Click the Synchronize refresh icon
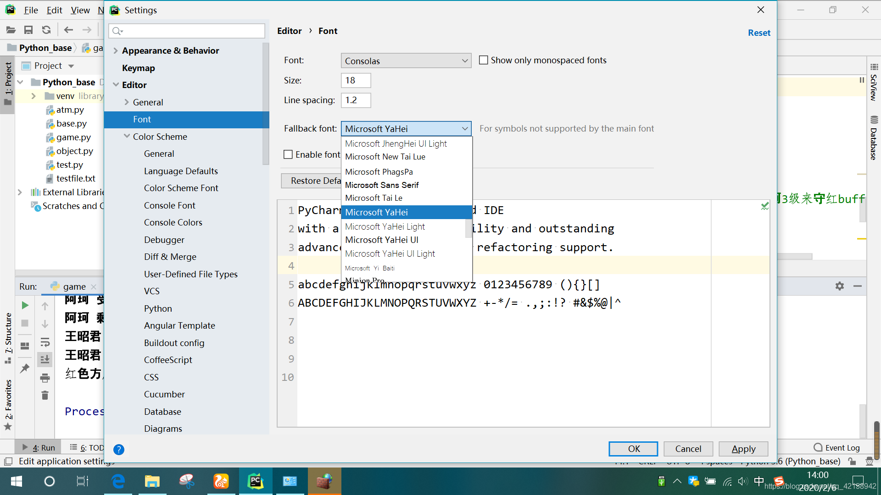 coord(46,30)
